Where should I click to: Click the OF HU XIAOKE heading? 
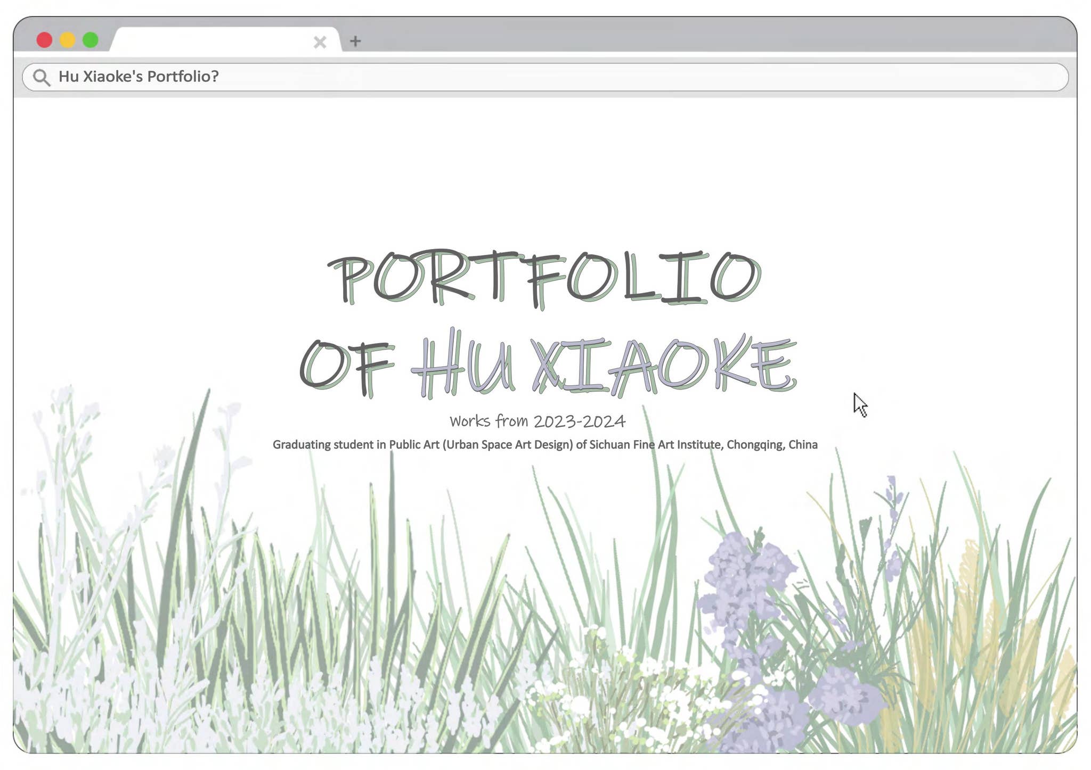tap(548, 363)
